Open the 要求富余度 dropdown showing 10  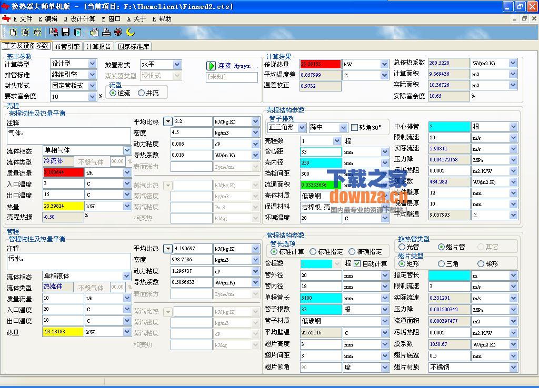coord(92,97)
